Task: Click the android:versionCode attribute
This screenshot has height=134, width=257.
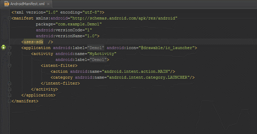Action: [x=64, y=30]
